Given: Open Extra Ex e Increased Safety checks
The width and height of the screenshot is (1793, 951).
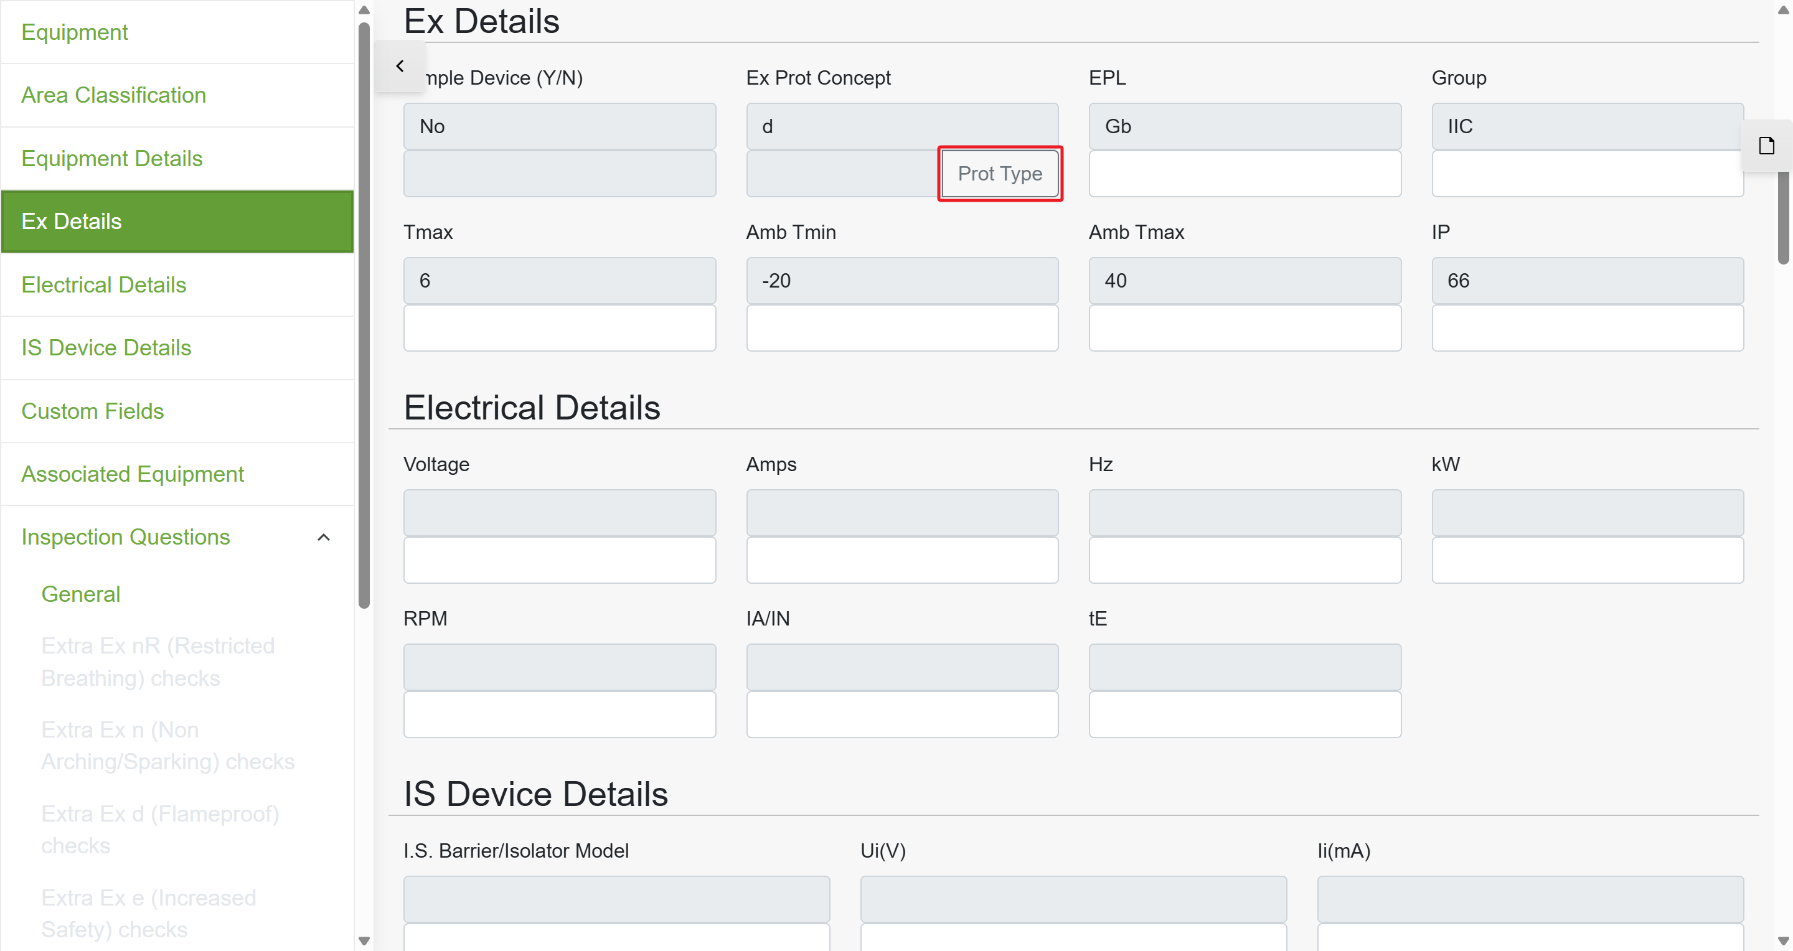Looking at the screenshot, I should [x=149, y=914].
